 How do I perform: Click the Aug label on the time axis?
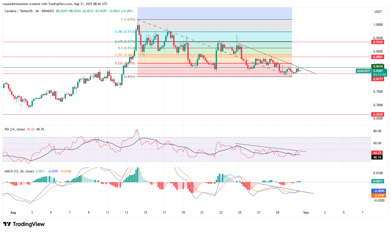tap(13, 213)
